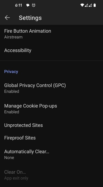Open Manage Cookie Pop-ups setting
The height and width of the screenshot is (187, 103).
point(51,109)
